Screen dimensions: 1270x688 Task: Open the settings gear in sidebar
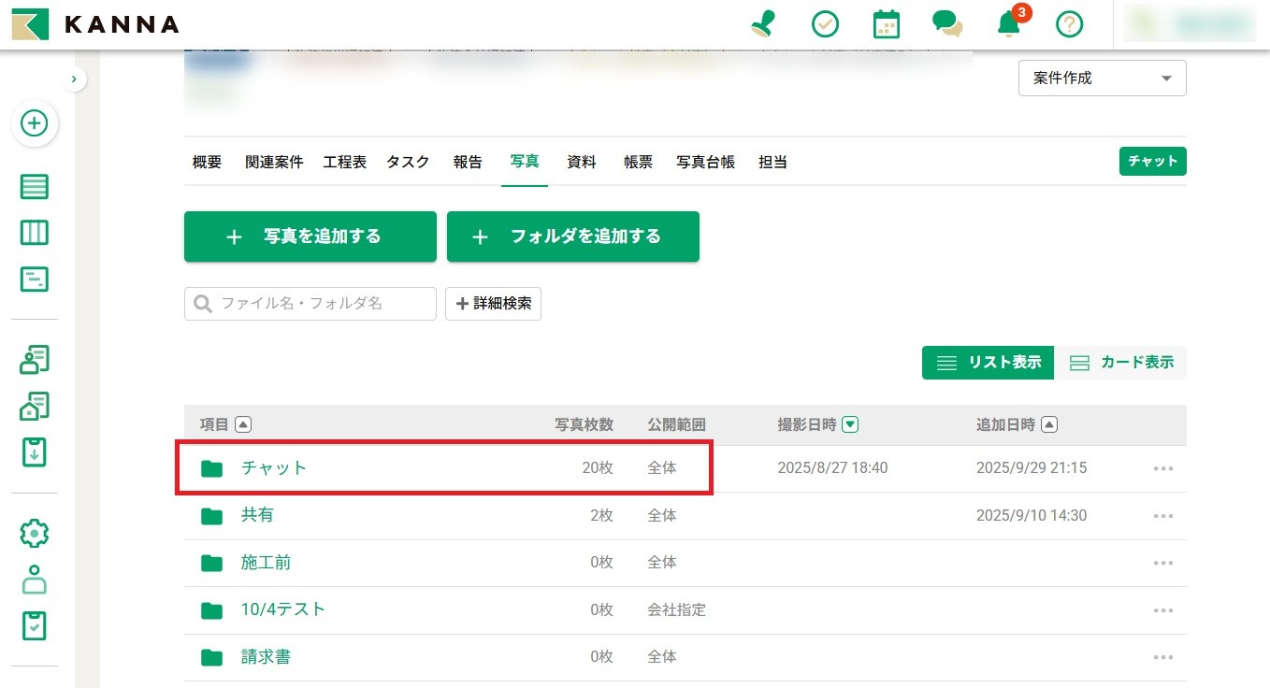click(35, 534)
